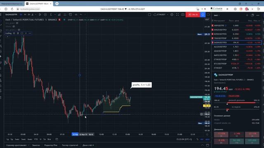Open the Тестер стратегий tab

coord(70,145)
